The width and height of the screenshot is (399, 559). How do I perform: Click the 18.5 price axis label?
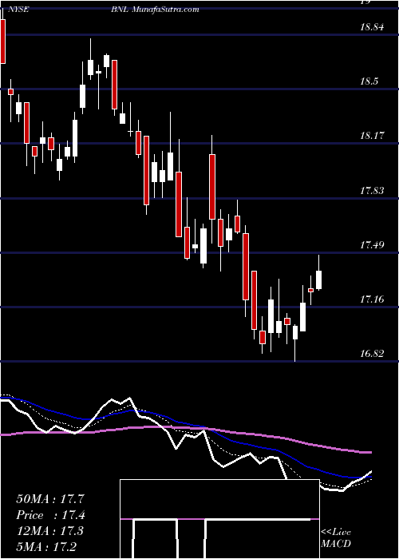369,81
